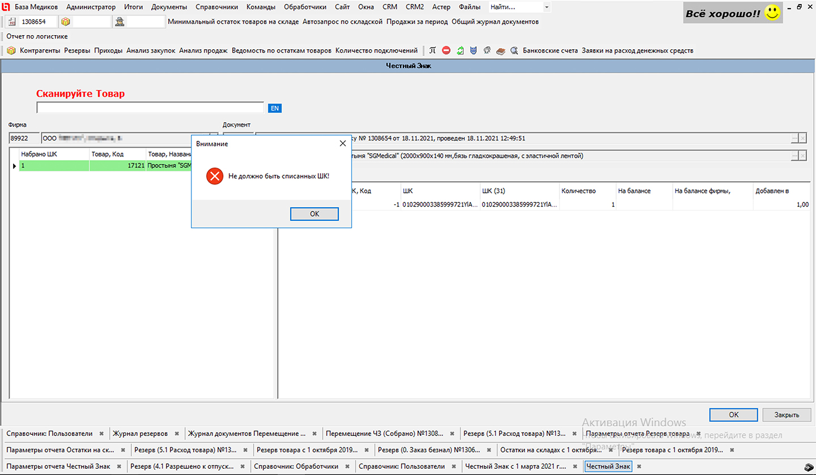Click the Сканируйте Товар barcode input field

tap(150, 108)
